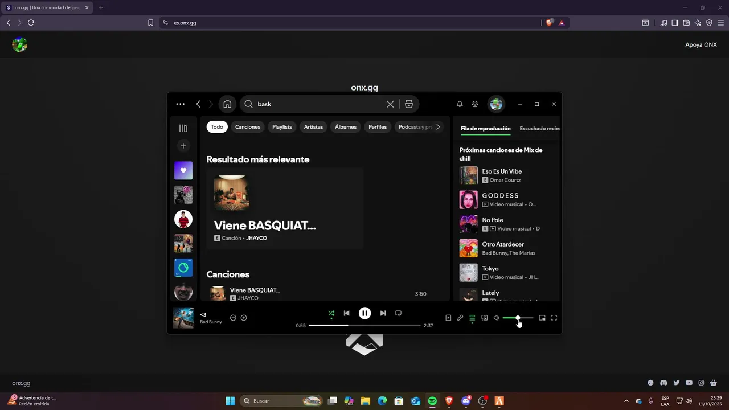Create a new playlist with plus
Screen dimensions: 729x410
point(183,146)
